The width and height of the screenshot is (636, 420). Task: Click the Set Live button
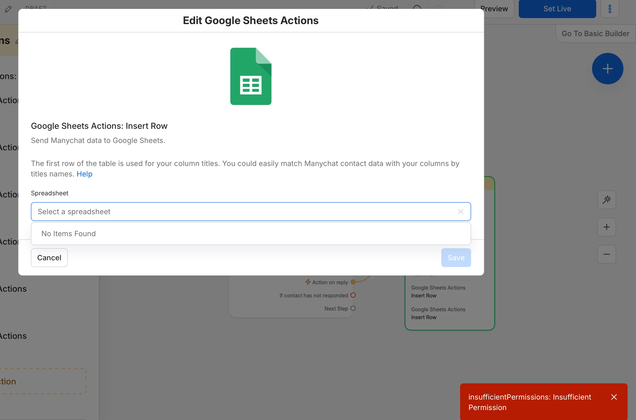(x=557, y=9)
